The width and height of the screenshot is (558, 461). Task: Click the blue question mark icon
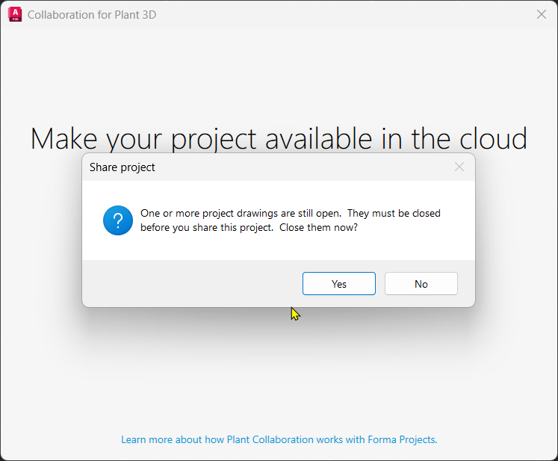click(x=118, y=220)
